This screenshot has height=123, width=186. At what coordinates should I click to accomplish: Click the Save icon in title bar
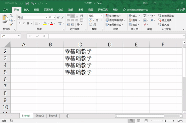27,3
